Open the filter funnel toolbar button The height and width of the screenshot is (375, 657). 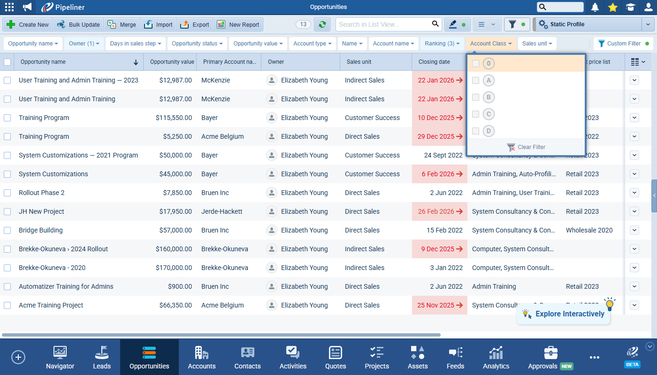pyautogui.click(x=516, y=24)
